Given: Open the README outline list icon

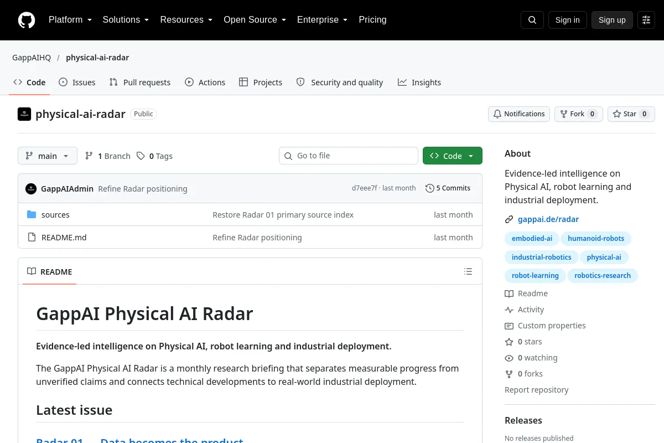Looking at the screenshot, I should tap(468, 271).
